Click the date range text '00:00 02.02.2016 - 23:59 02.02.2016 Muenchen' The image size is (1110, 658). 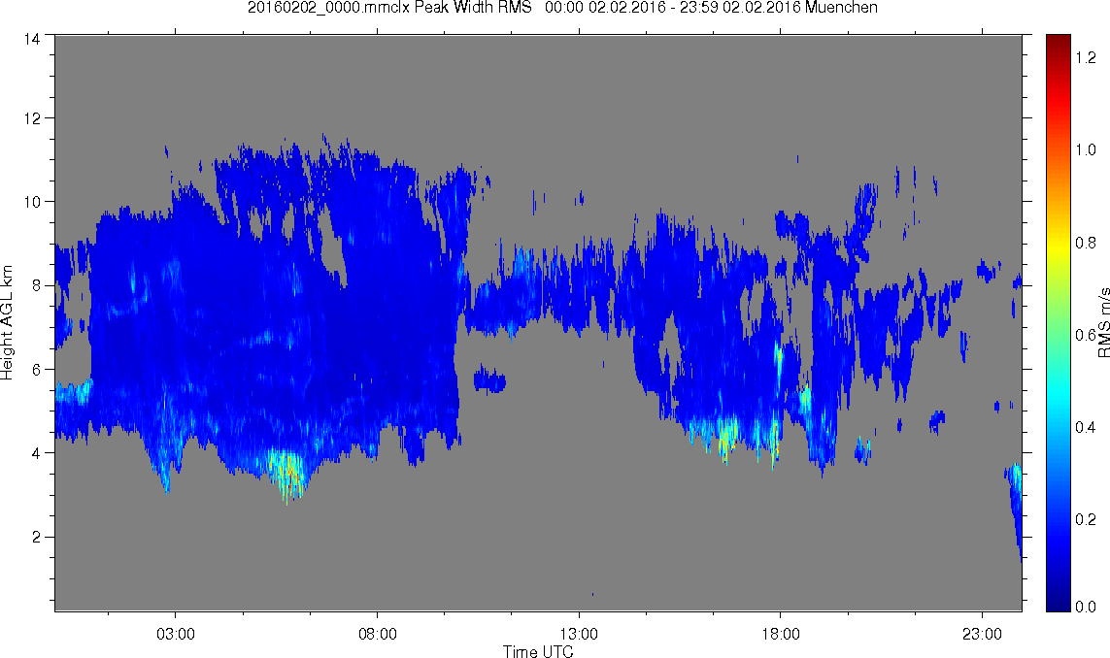click(x=712, y=8)
